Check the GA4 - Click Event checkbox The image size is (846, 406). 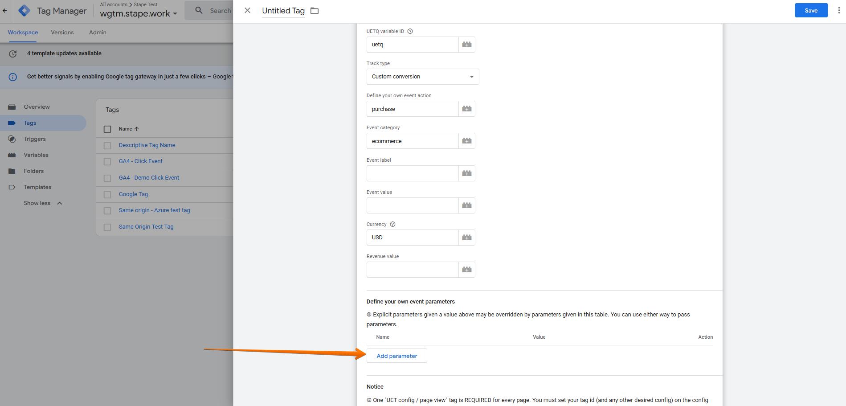107,161
